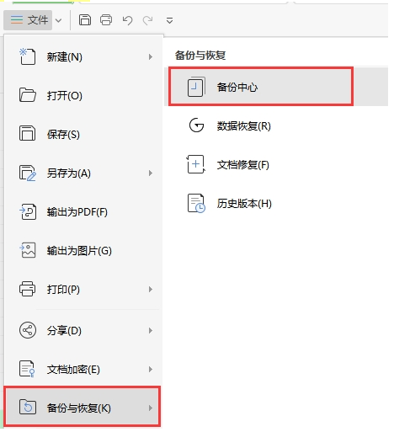Expand the arrow next to 文件 button
Screen dimensions: 394x432
(58, 20)
